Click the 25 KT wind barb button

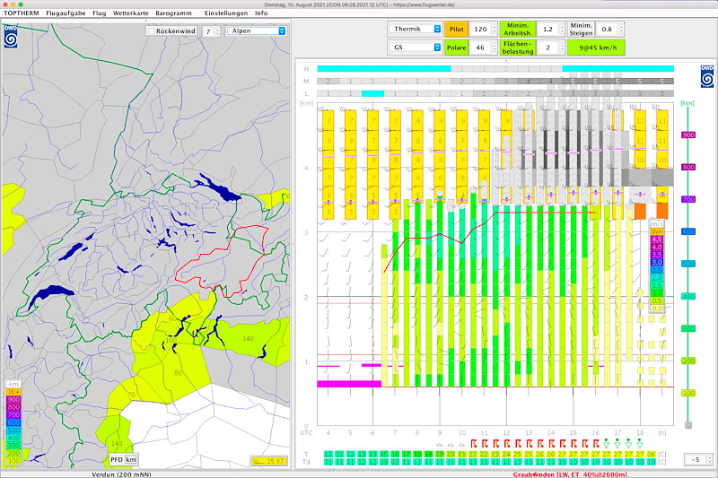point(268,461)
